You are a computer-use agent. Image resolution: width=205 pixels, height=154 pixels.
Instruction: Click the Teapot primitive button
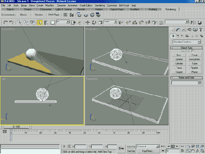pyautogui.click(x=179, y=72)
